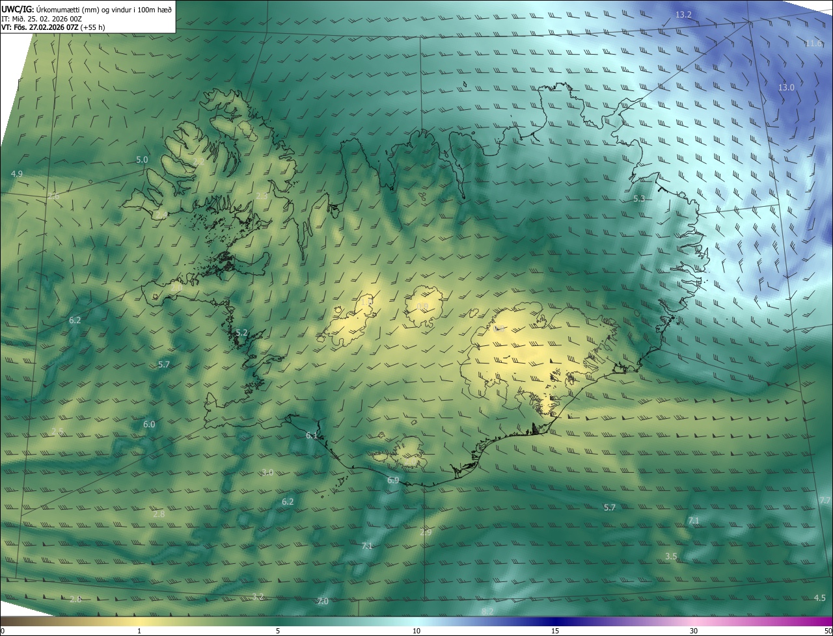Click the colorbar tick labeled 50
833x636 pixels.
[828, 631]
